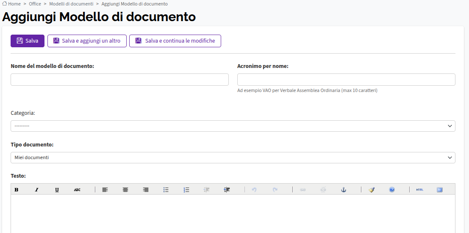Increase indent in editor toolbar

[x=227, y=190]
